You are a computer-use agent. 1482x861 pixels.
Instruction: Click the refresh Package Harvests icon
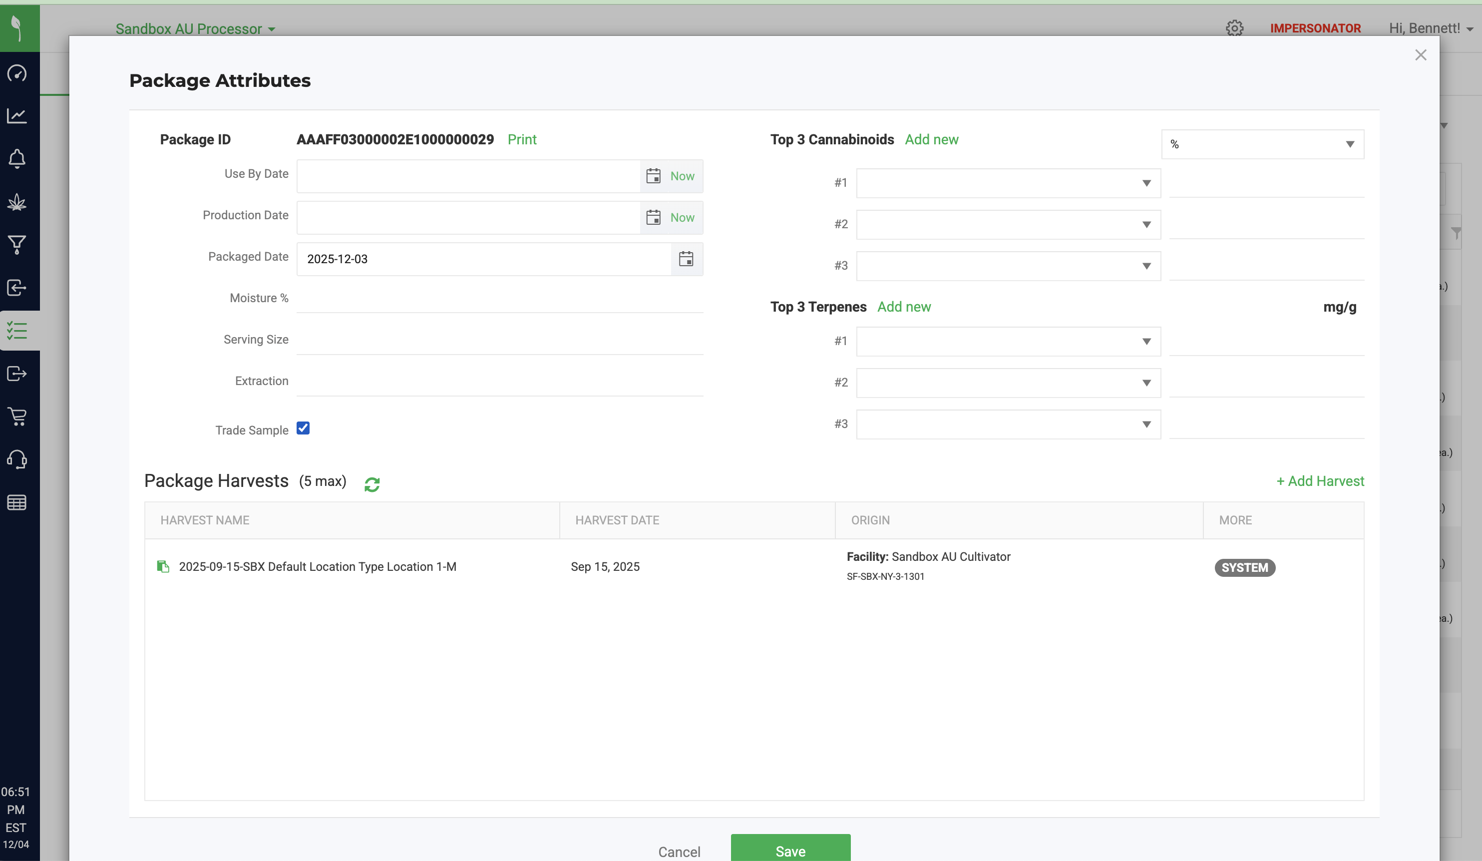tap(371, 484)
